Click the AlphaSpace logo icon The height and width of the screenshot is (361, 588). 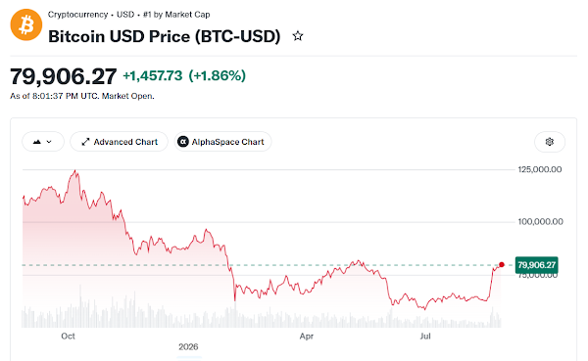pos(183,142)
